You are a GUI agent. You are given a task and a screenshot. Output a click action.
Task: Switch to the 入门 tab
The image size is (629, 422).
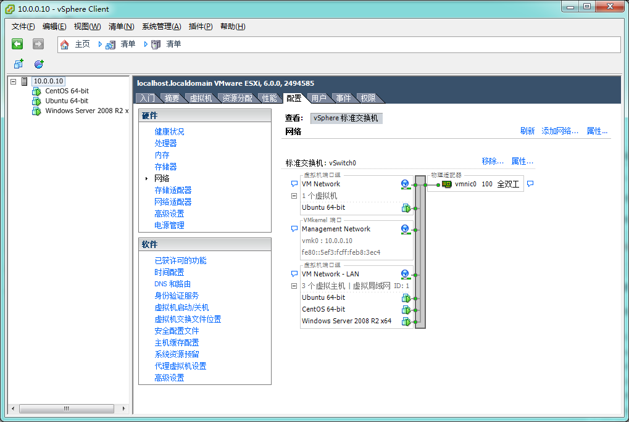pyautogui.click(x=148, y=98)
